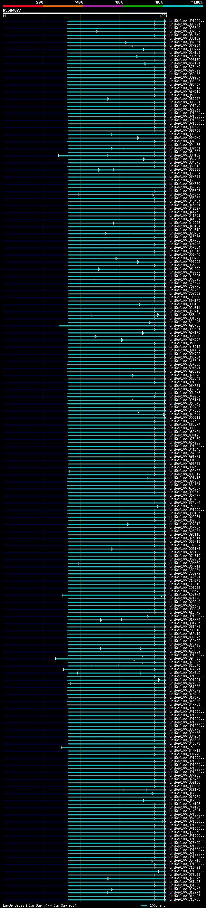The width and height of the screenshot is (206, 908).
Task: Click the green ~80% identity legend bar
Action: tap(143, 6)
